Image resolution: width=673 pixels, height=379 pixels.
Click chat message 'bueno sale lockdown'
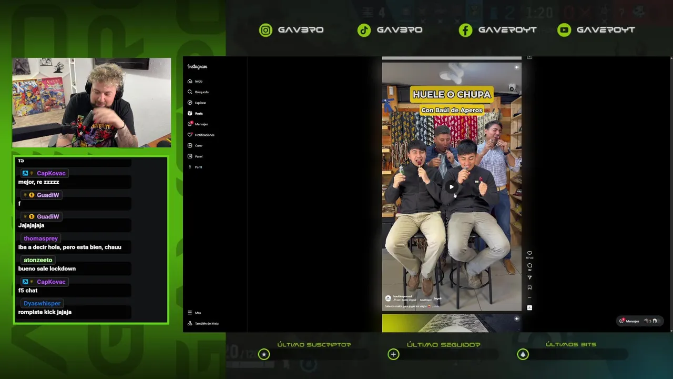pyautogui.click(x=47, y=268)
